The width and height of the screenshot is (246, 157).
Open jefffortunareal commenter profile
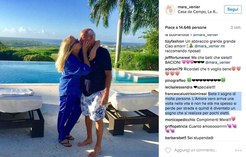177,58
